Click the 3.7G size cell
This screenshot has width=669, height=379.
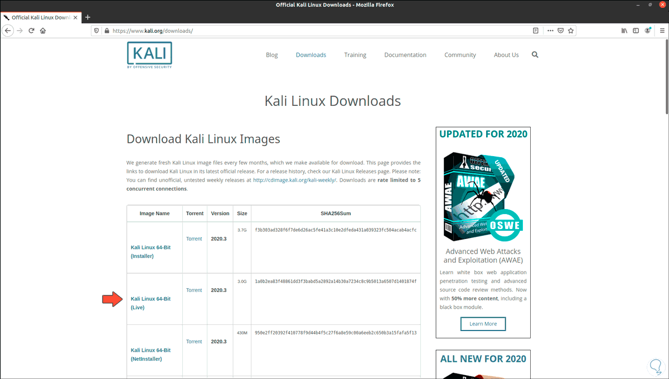[242, 230]
